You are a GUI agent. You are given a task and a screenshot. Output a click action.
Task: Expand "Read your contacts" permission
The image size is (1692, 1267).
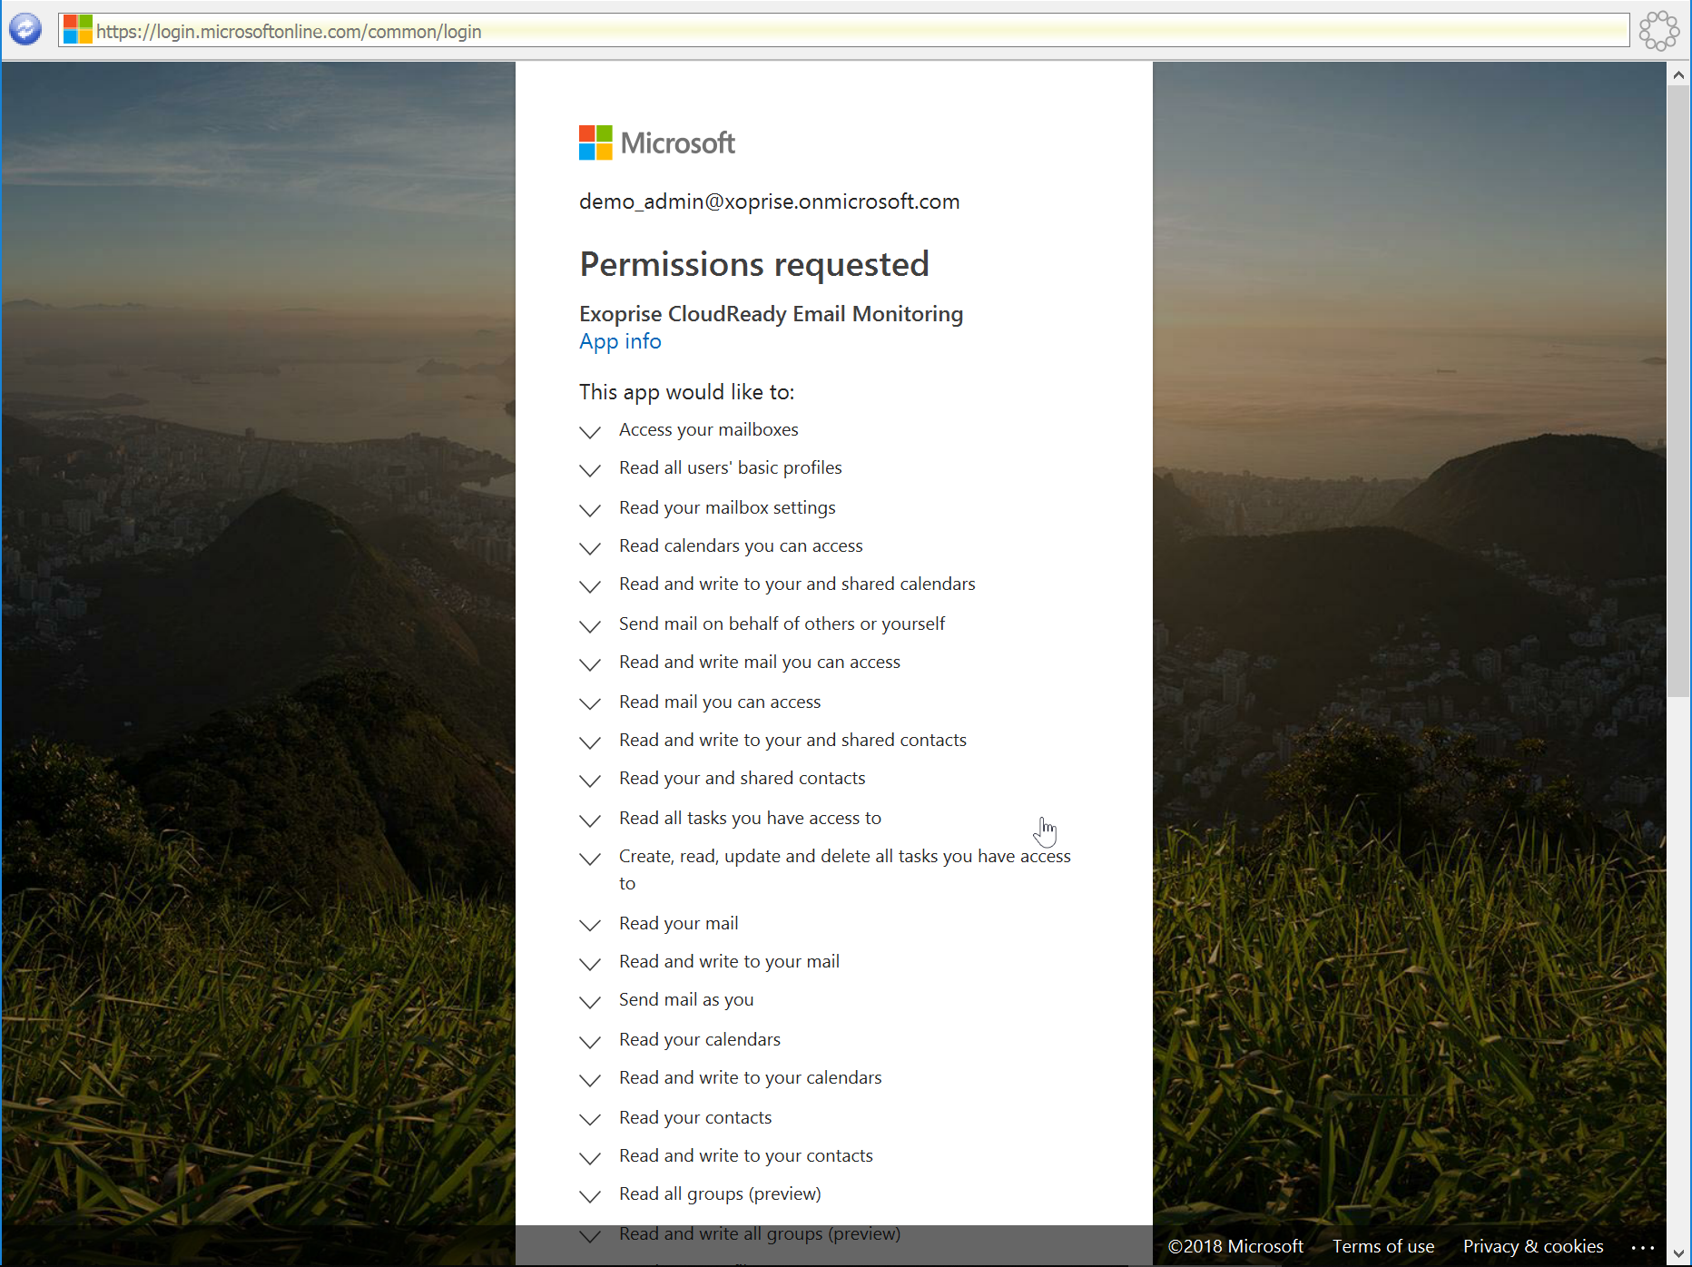coord(590,1119)
